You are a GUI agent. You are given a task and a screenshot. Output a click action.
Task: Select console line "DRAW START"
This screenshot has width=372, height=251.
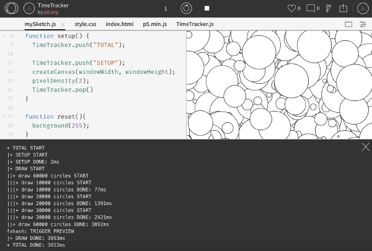point(26,169)
